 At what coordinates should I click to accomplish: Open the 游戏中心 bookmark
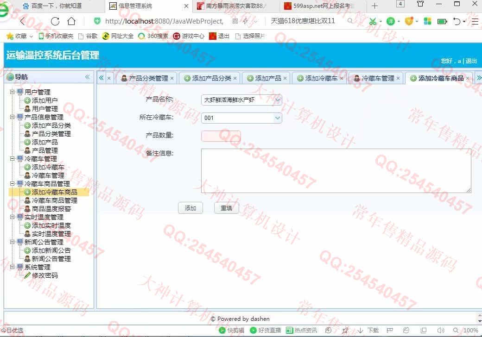pyautogui.click(x=189, y=36)
